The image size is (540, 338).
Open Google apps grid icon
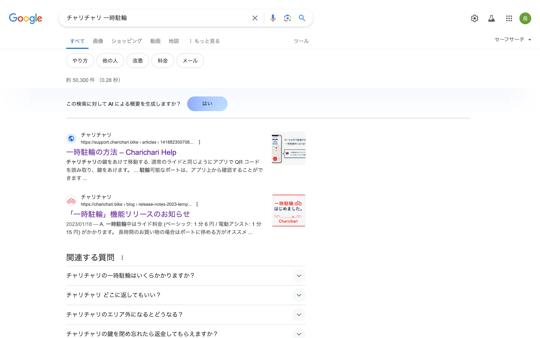[509, 18]
